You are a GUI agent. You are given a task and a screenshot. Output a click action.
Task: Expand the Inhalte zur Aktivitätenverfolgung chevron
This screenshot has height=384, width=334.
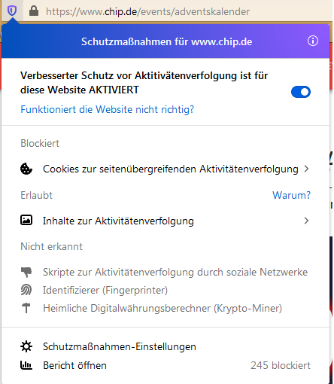[306, 221]
